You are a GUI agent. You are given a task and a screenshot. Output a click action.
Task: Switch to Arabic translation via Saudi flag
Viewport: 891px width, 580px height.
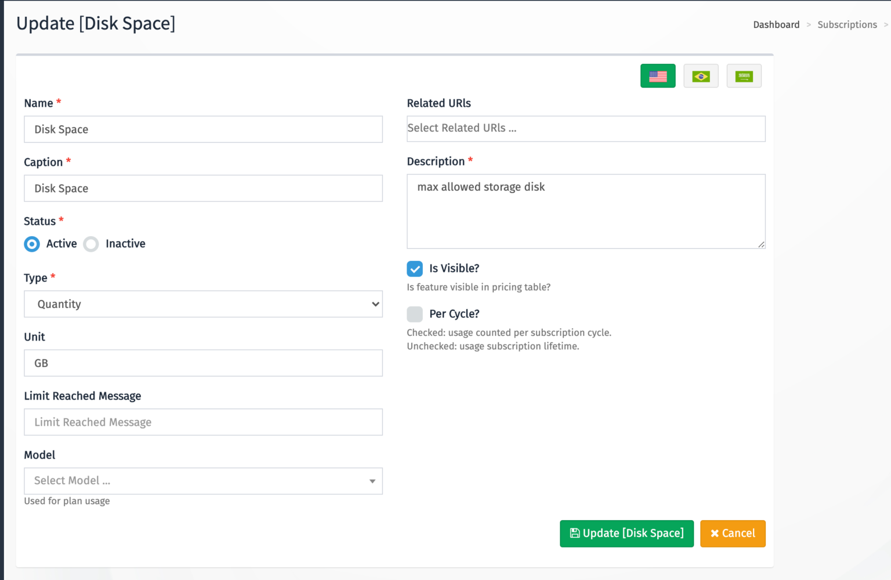coord(744,75)
